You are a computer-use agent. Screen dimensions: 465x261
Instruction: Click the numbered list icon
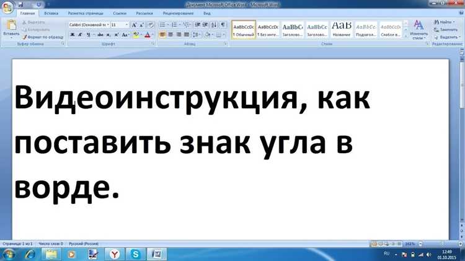click(x=174, y=25)
